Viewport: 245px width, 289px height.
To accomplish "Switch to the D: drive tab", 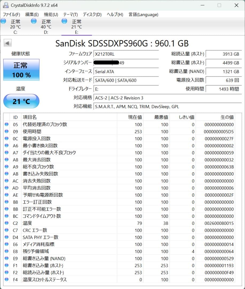I will pyautogui.click(x=46, y=27).
